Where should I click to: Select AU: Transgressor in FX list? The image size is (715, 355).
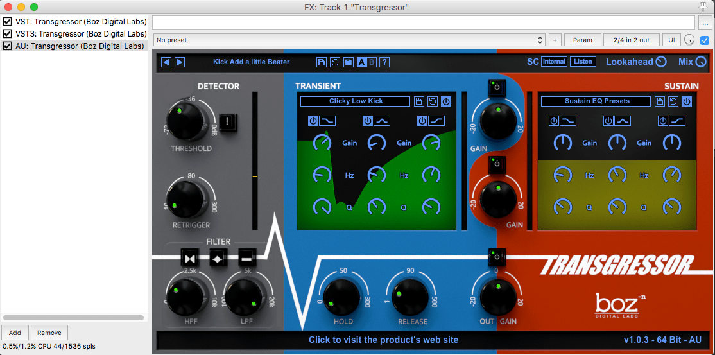(74, 46)
